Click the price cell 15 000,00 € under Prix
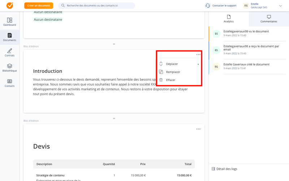Viewport: 289px width, 181px height. point(138,175)
